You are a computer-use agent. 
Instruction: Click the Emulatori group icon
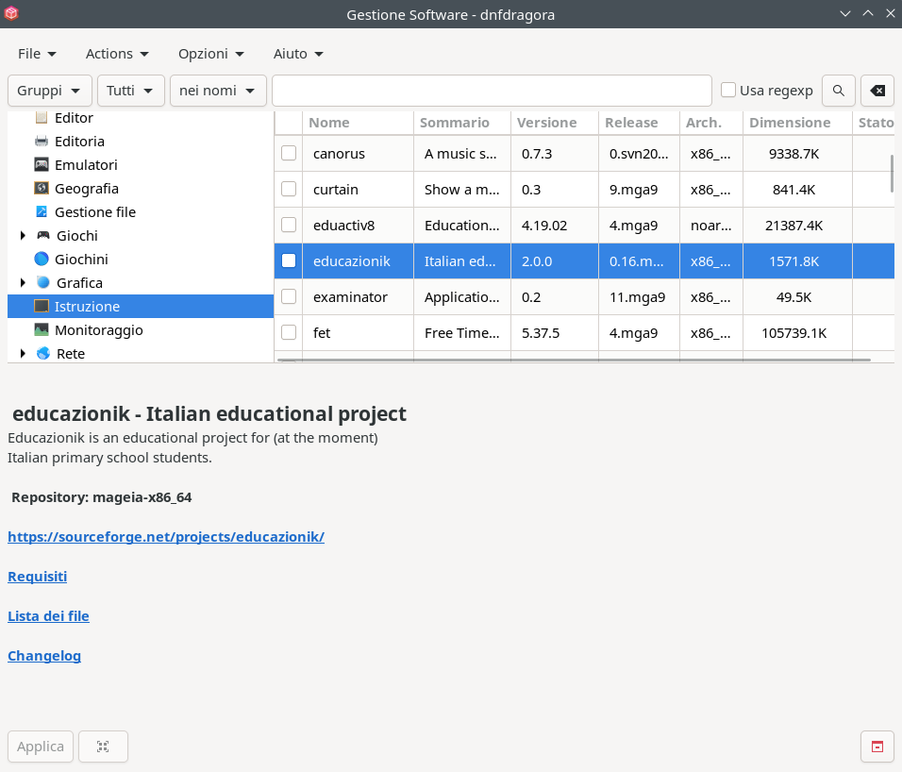pos(42,164)
